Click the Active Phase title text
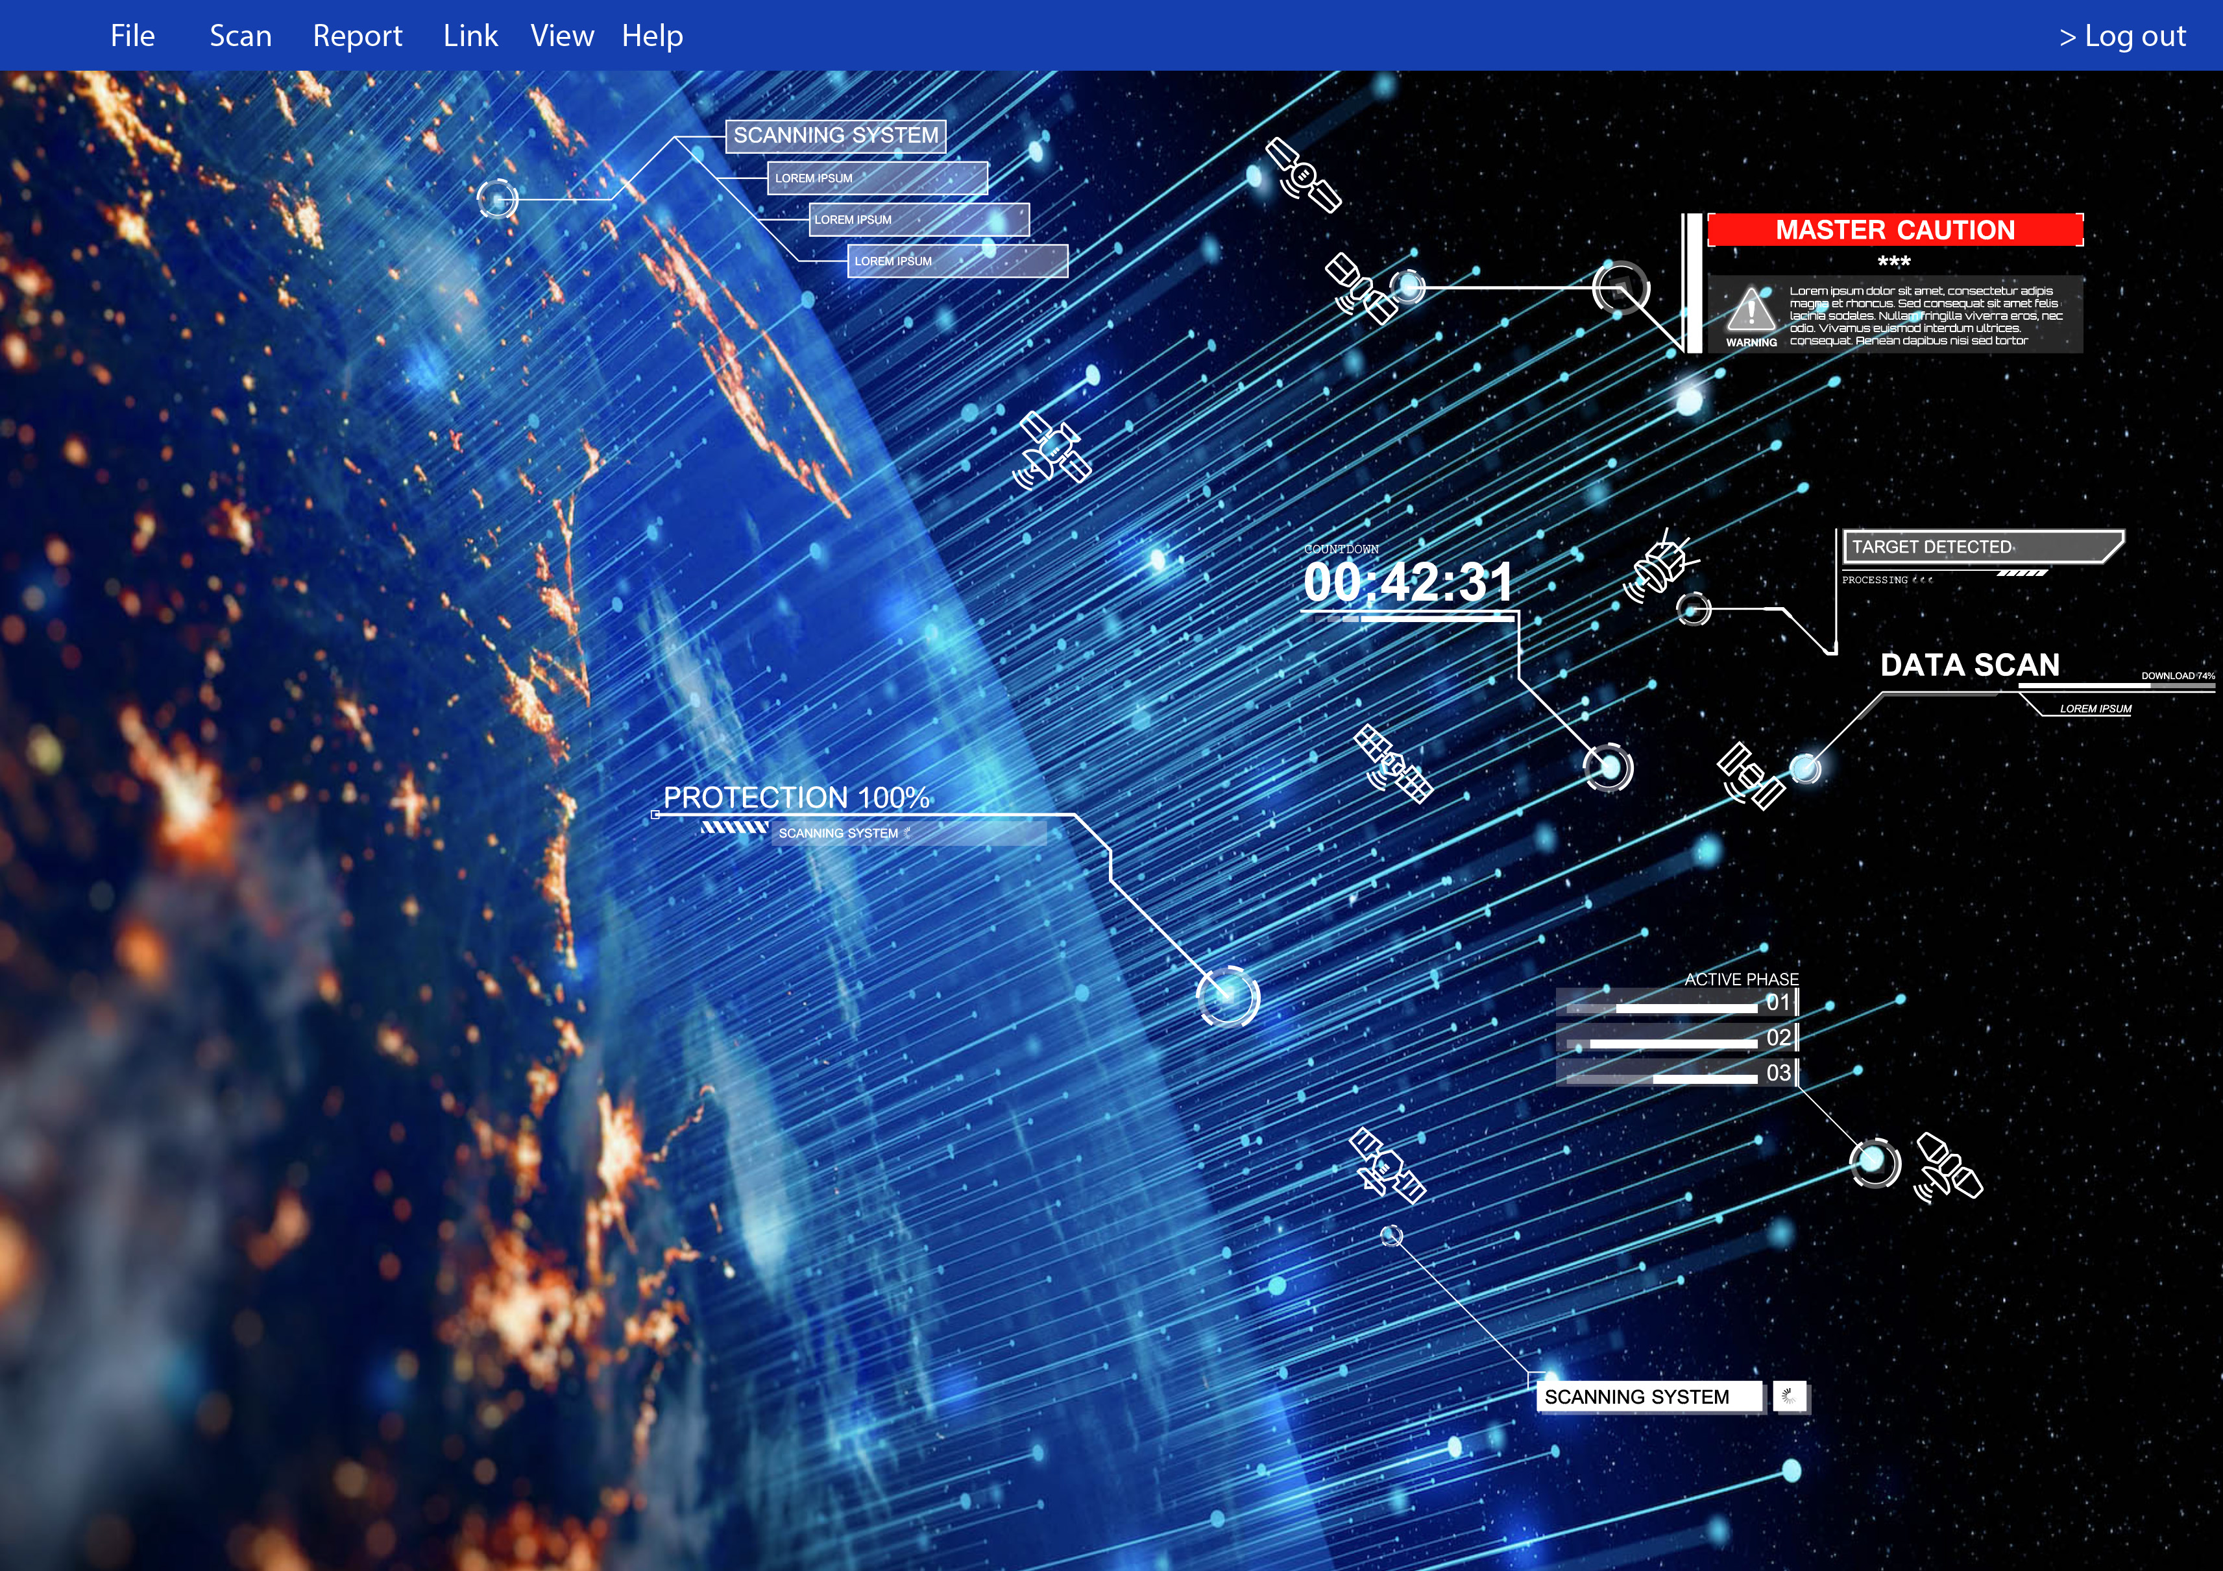The height and width of the screenshot is (1571, 2223). click(1741, 979)
